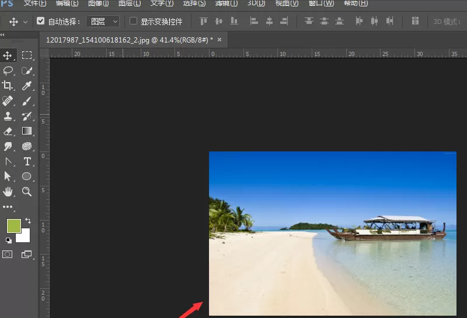Choose the Horizontal Type tool
The height and width of the screenshot is (318, 467).
pos(27,161)
